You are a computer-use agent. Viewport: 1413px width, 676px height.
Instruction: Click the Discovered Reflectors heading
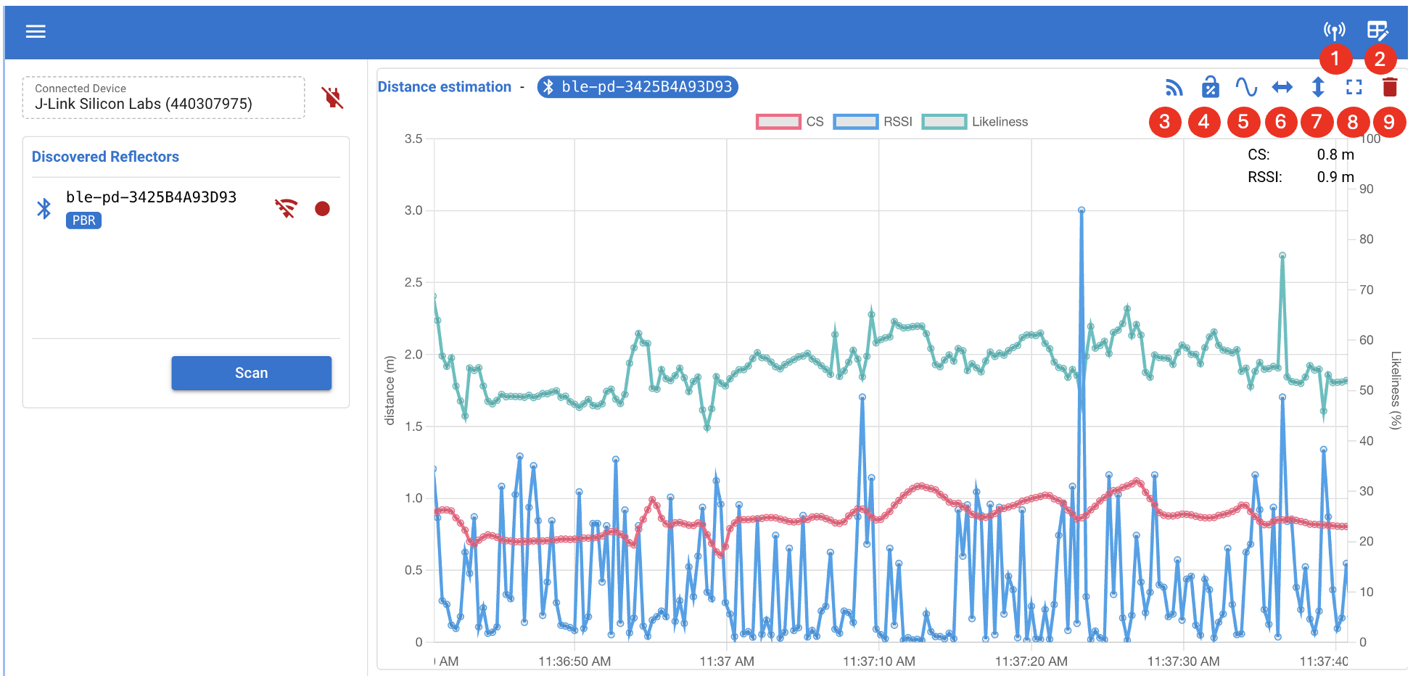coord(105,157)
